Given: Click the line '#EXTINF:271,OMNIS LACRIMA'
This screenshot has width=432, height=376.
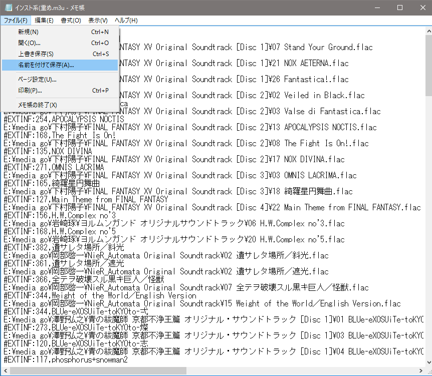Looking at the screenshot, I should pos(54,167).
